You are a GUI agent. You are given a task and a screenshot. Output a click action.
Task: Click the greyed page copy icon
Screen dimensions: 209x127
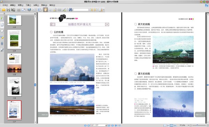34,10
